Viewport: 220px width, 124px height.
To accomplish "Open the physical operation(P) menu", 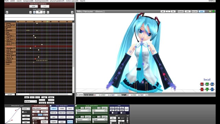I will (57, 1).
